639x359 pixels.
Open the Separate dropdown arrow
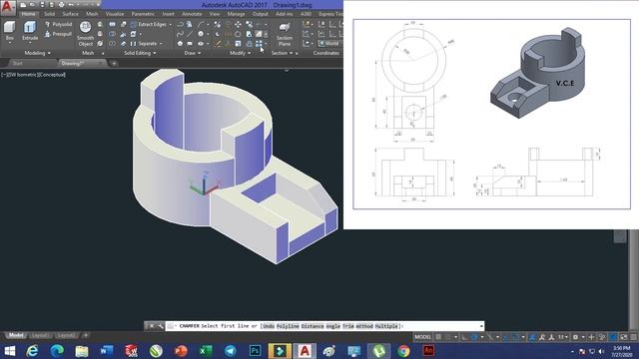pyautogui.click(x=161, y=43)
